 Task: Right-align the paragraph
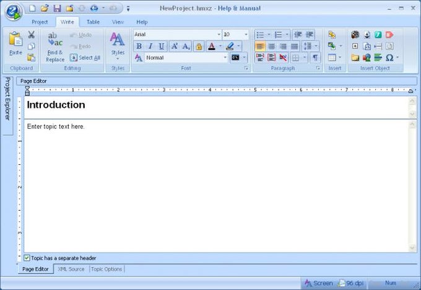[x=283, y=46]
